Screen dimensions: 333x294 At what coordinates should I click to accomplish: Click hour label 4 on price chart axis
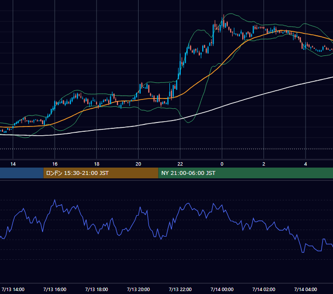point(306,164)
